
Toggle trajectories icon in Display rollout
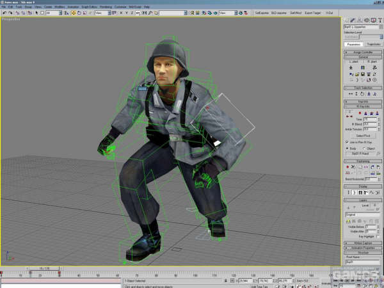(x=371, y=193)
